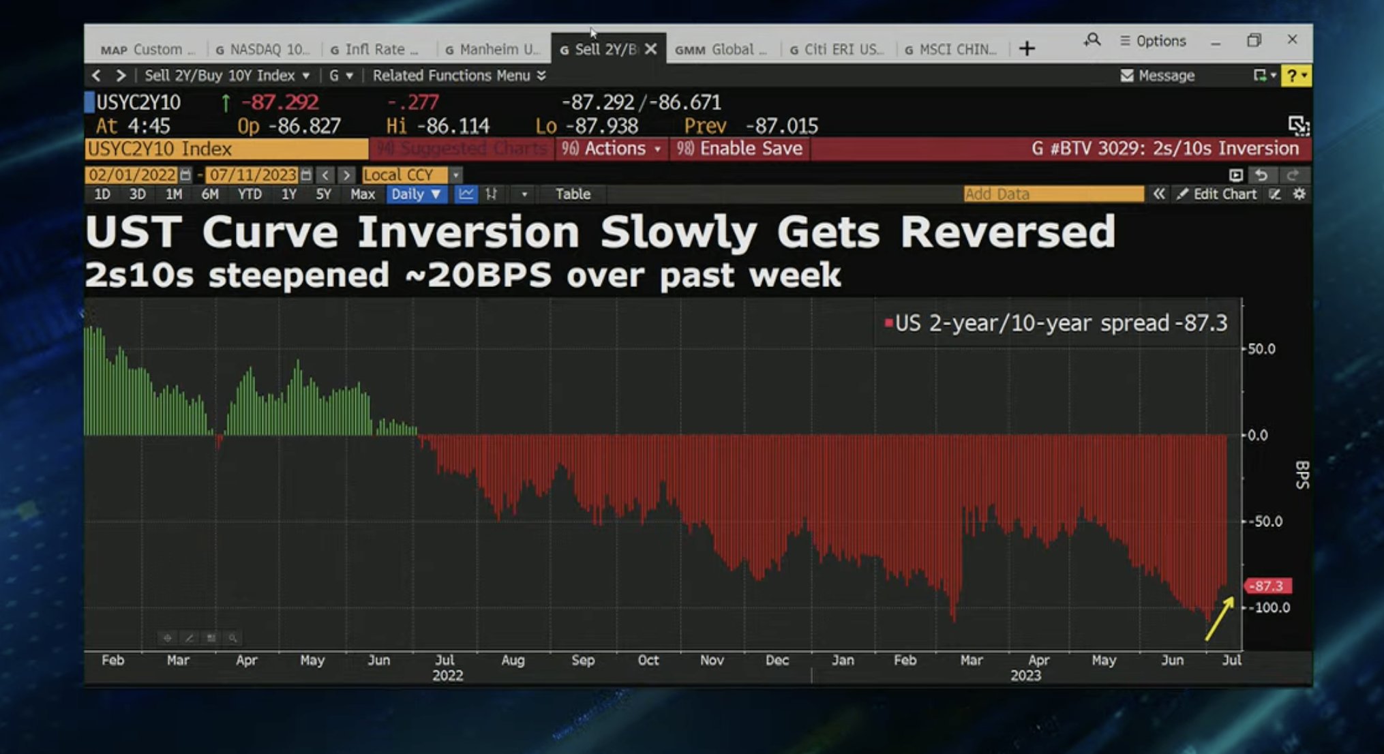Open the Message inbox envelope
Screen dimensions: 1384x754
[1126, 76]
